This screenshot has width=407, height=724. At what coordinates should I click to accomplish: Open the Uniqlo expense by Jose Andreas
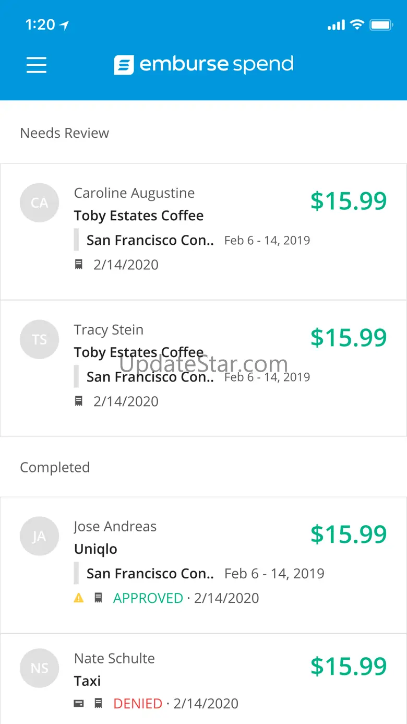click(x=95, y=549)
